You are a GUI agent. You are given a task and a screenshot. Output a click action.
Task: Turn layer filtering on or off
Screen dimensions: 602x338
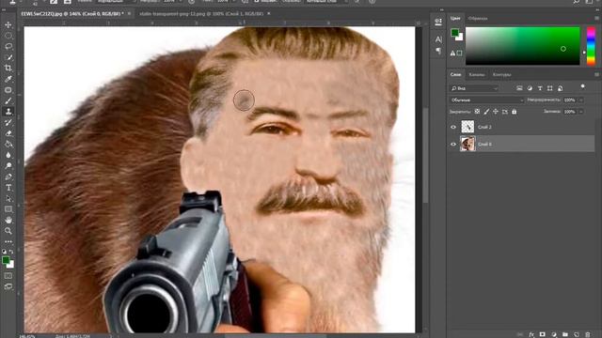[x=583, y=87]
